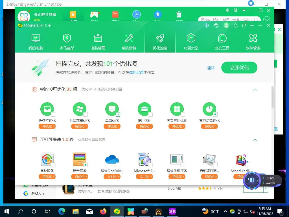Check the 系统服务 checkbox
289x217 pixels.
point(53,165)
